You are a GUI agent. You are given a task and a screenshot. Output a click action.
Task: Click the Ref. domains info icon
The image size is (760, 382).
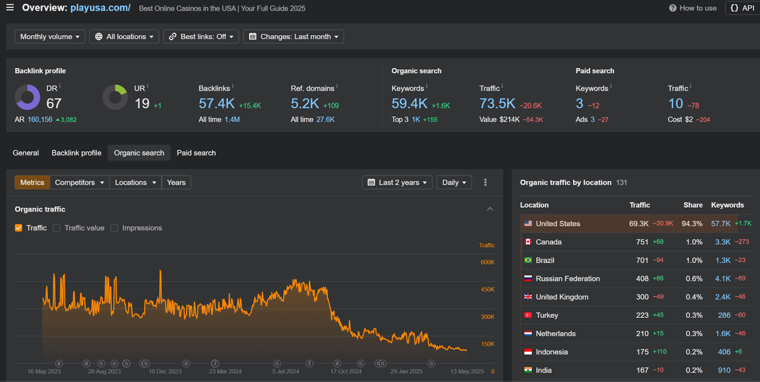coord(337,86)
